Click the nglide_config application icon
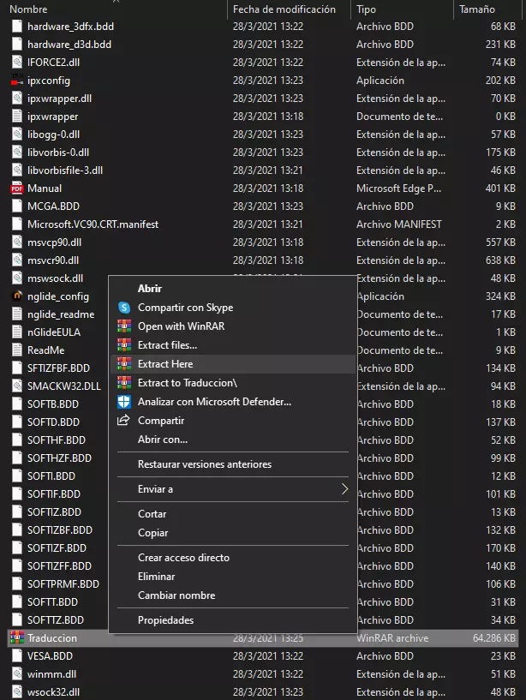 coord(16,296)
